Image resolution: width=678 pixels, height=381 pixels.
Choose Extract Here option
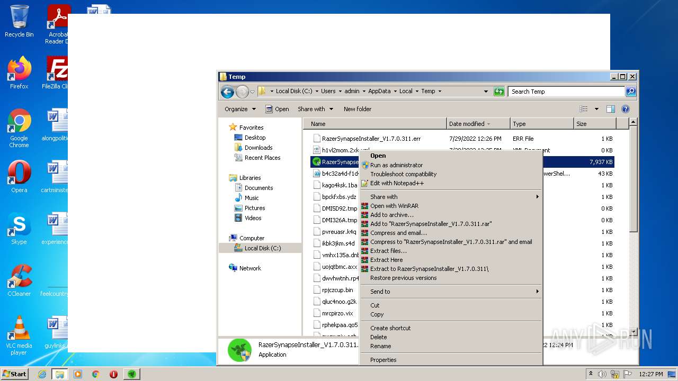click(x=451, y=260)
